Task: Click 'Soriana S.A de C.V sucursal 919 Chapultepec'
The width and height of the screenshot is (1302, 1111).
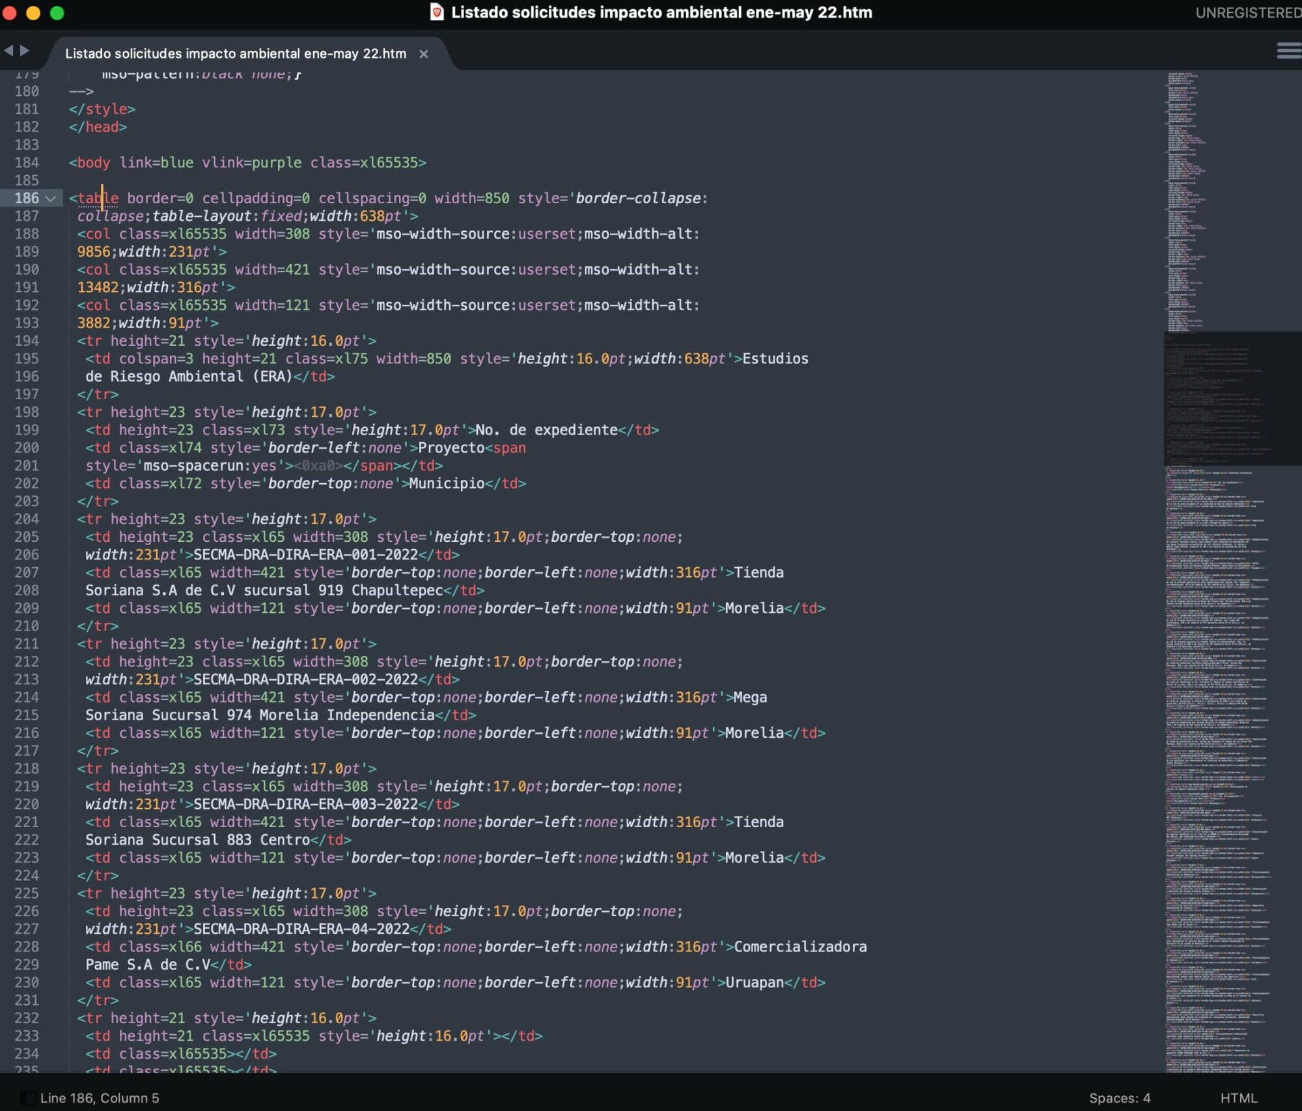Action: [264, 590]
